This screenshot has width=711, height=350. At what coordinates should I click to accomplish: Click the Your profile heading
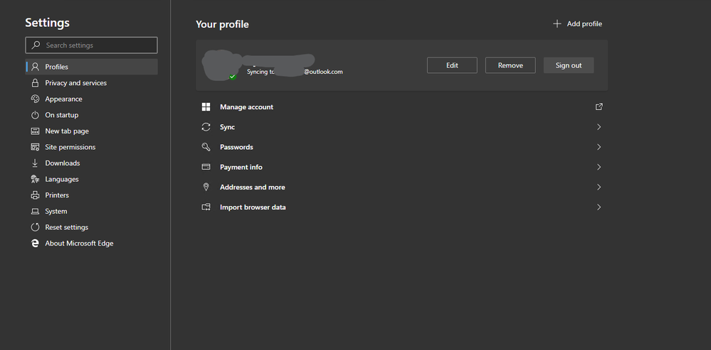[222, 24]
